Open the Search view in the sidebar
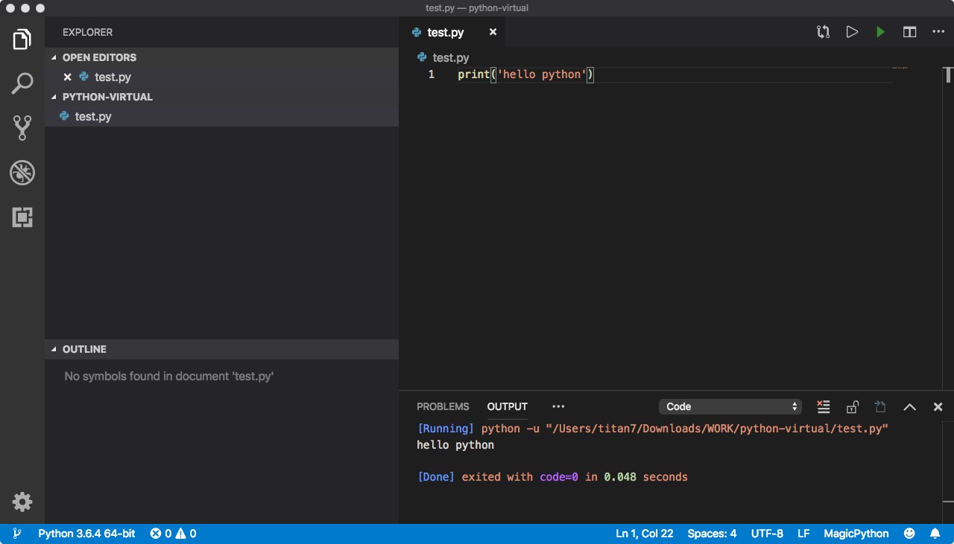954x544 pixels. tap(22, 83)
